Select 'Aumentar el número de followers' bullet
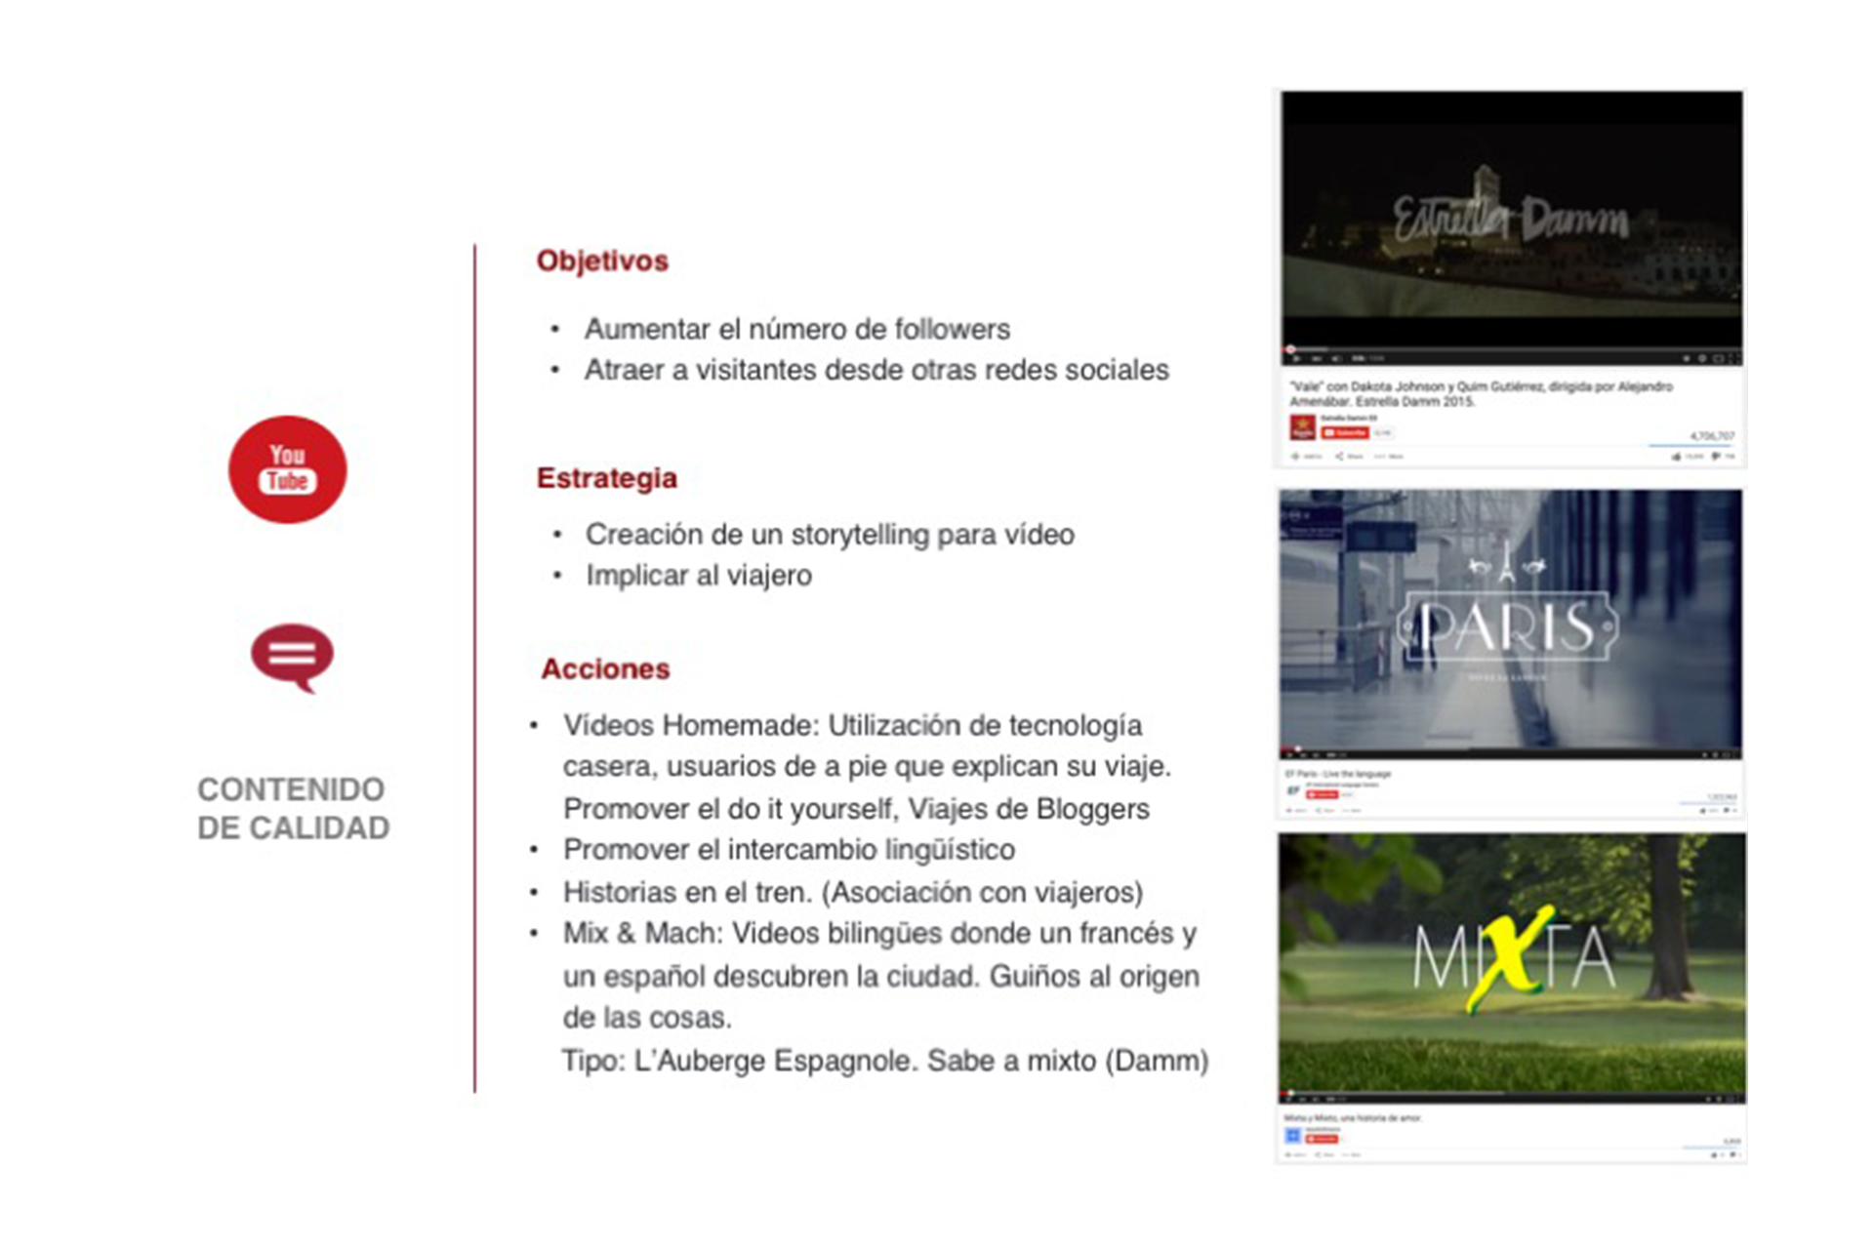This screenshot has width=1874, height=1249. pyautogui.click(x=796, y=329)
